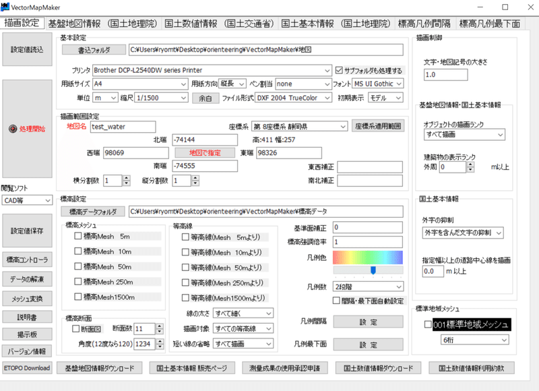Switch to 国土数値情報 (国土交通省) tab

[x=220, y=24]
